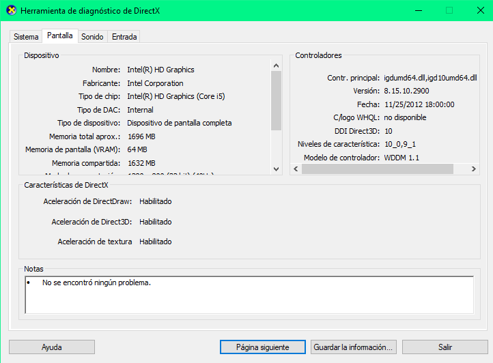Viewport: 493px width, 363px height.
Task: Click the 'Memoria compartida:' label
Action: (x=86, y=164)
